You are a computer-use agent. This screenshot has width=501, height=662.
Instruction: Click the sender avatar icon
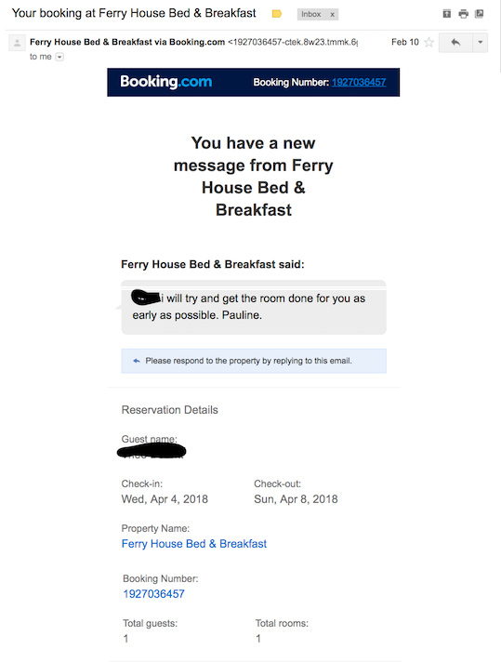point(18,43)
